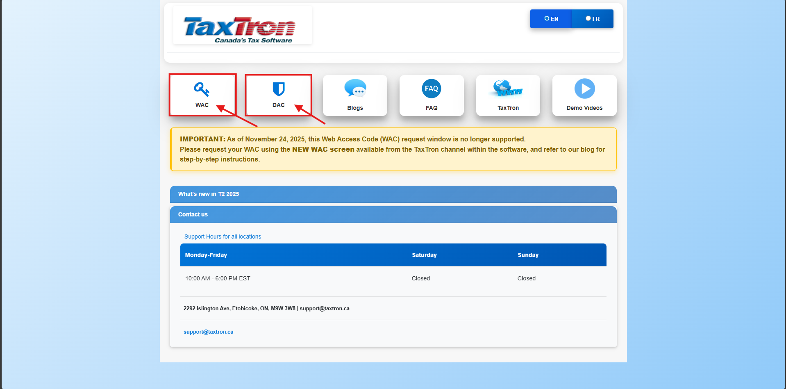Open the WAC key icon
The width and height of the screenshot is (786, 389).
click(x=202, y=89)
